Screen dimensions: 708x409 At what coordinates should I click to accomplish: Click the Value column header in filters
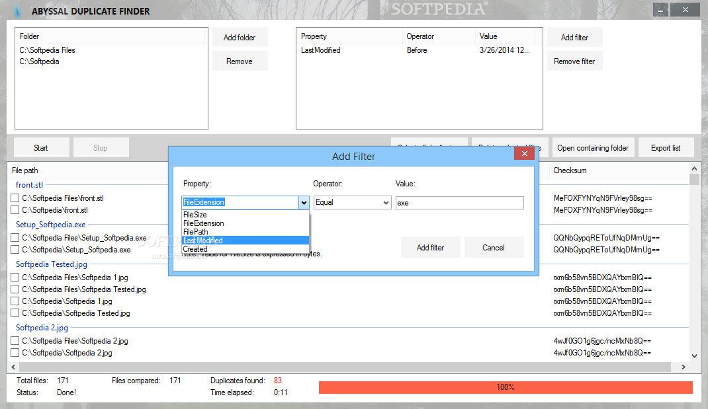point(506,36)
